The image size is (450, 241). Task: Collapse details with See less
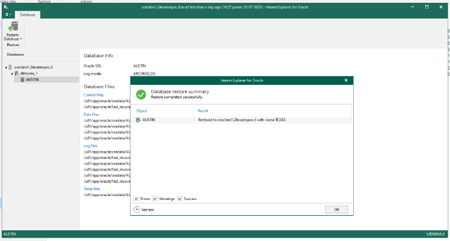point(144,210)
